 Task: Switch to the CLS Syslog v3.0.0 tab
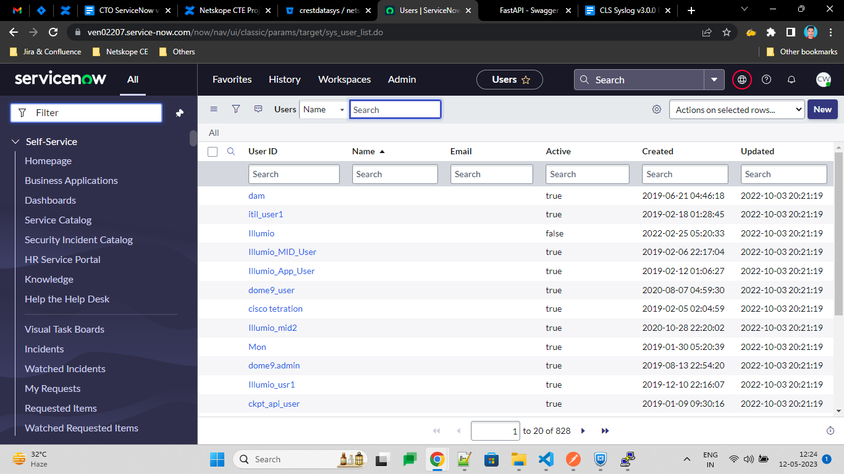pos(628,10)
